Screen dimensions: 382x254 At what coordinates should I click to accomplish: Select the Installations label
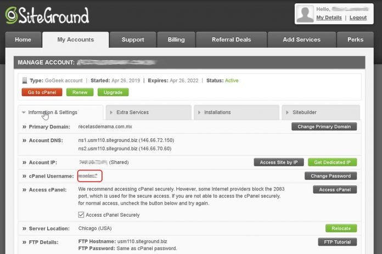pyautogui.click(x=217, y=112)
